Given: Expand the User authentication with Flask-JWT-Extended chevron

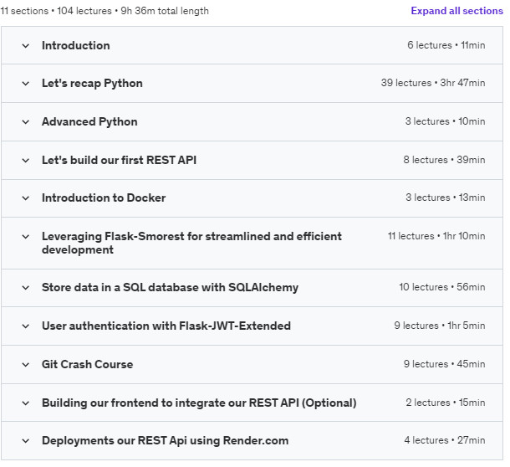Looking at the screenshot, I should [26, 326].
